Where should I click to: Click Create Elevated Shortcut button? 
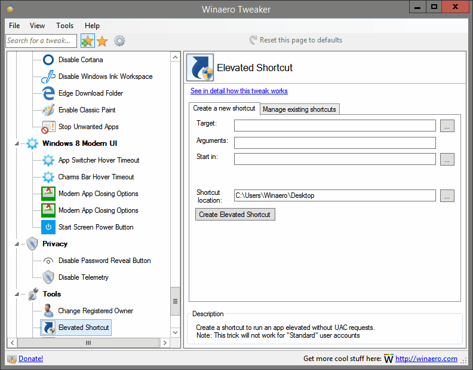(x=235, y=215)
